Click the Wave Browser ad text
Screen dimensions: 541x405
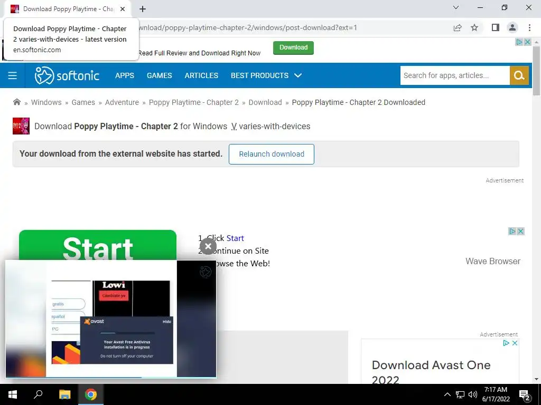click(493, 261)
